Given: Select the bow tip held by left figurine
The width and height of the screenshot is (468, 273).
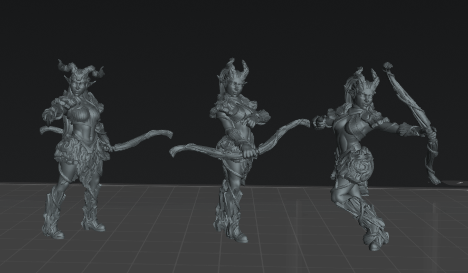Looking at the screenshot, I should click(x=164, y=133).
